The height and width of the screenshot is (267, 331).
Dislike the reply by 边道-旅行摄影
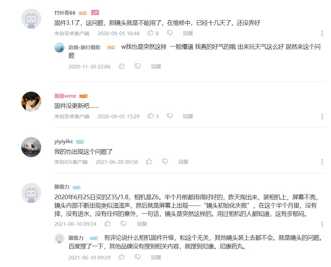pos(138,66)
